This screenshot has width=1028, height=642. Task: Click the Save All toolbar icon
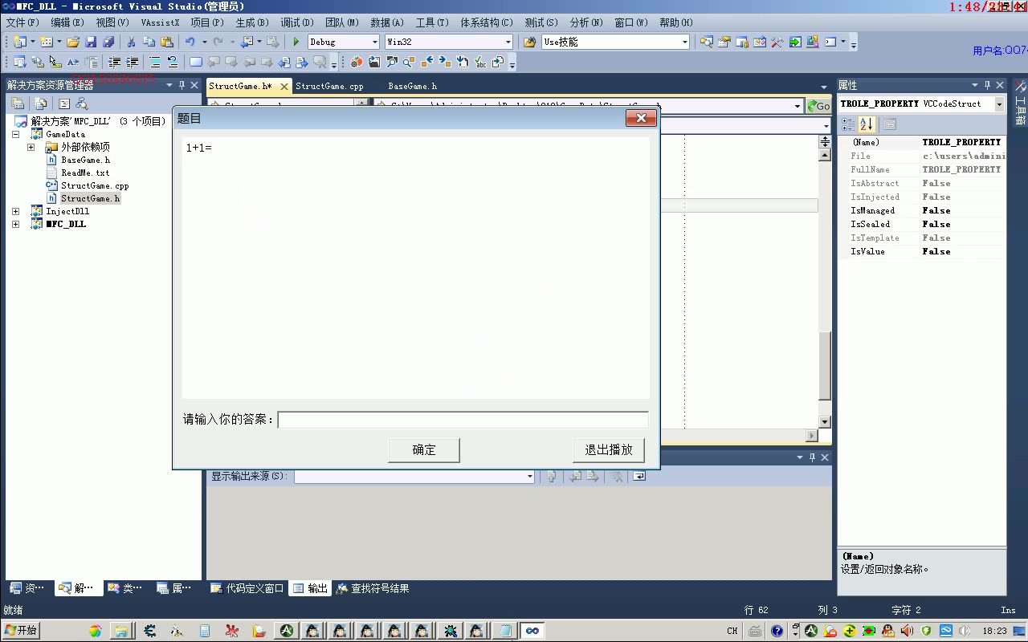pyautogui.click(x=108, y=42)
